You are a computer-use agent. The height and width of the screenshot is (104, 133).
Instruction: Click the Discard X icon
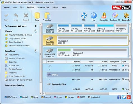[x=26, y=15]
